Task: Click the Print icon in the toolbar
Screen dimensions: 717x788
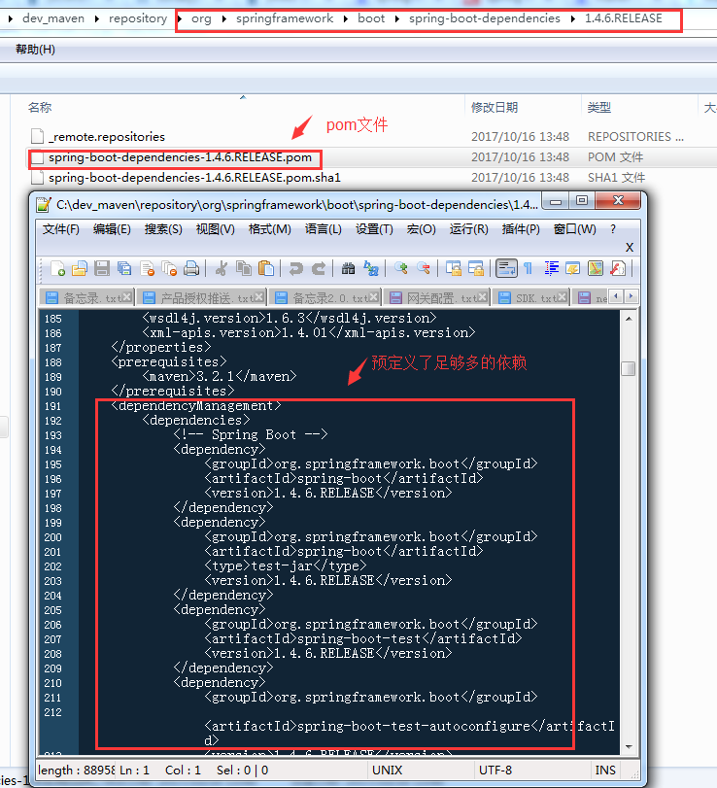Action: [191, 269]
